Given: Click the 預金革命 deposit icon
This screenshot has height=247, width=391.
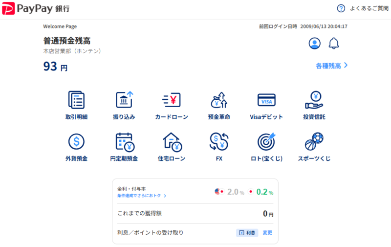Looking at the screenshot, I should click(219, 100).
